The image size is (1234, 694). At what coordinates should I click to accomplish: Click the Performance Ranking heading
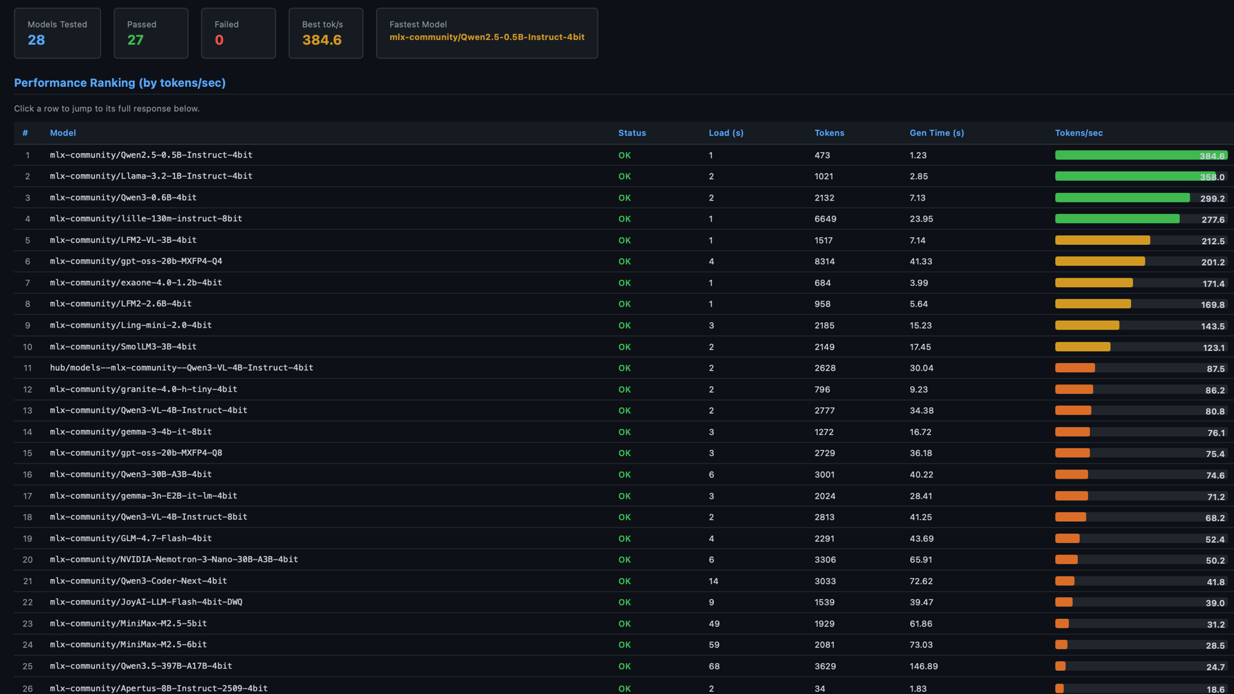coord(120,83)
